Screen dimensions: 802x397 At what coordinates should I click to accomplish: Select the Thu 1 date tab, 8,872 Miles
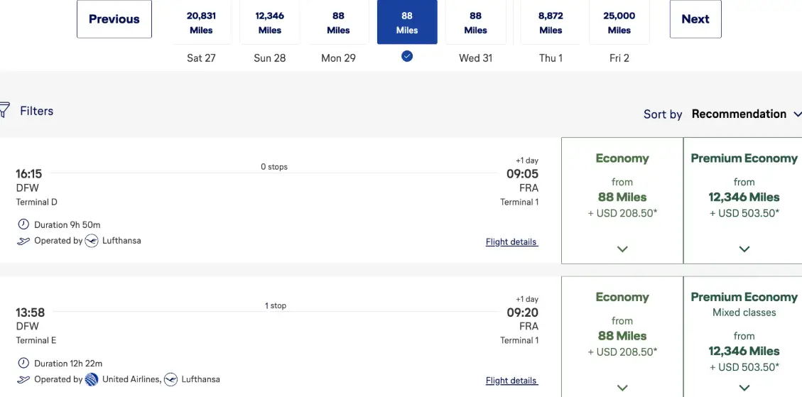551,23
